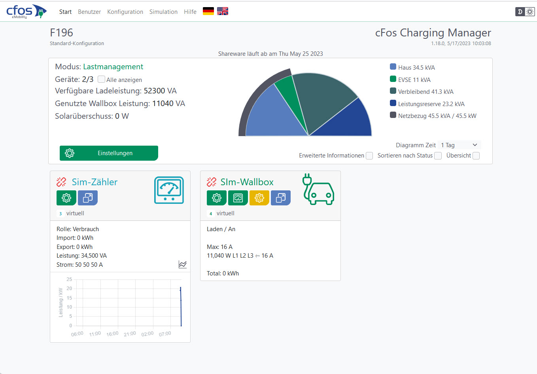Click the Einstellungen button label
The image size is (537, 374).
tap(115, 153)
